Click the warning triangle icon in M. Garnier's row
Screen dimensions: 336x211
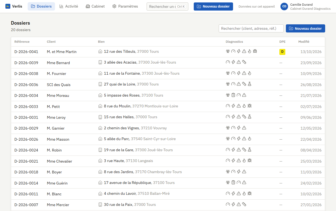(244, 128)
